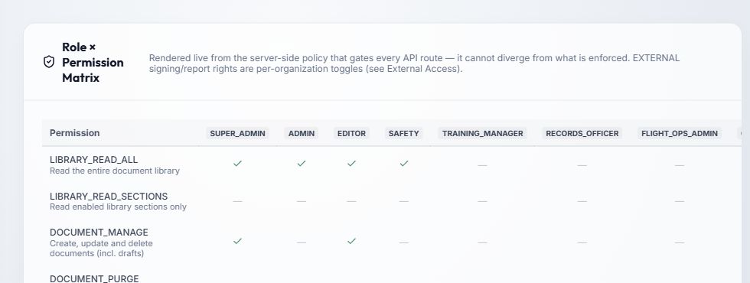Screen dimensions: 750x283
Task: Click the DOCUMENT_PURGE permission name
Action: 94,278
